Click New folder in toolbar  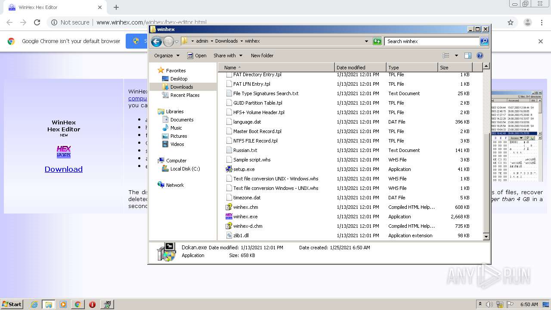click(262, 56)
